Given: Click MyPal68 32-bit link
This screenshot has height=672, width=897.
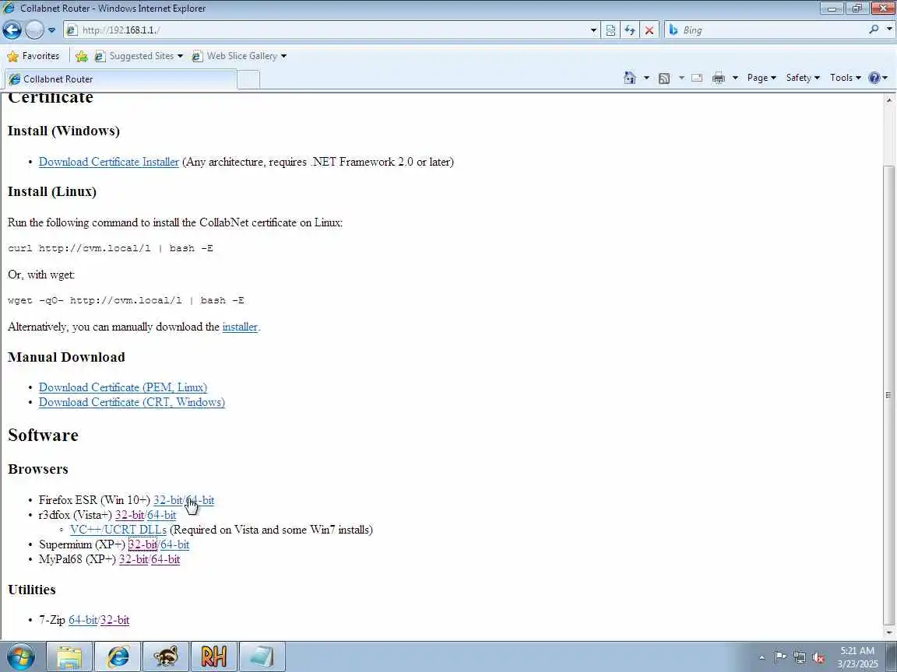Looking at the screenshot, I should tap(133, 559).
